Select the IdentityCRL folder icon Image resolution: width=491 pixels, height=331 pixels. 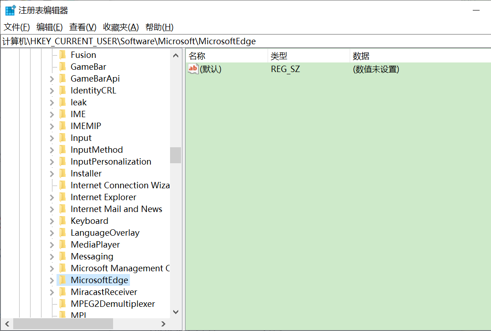62,90
